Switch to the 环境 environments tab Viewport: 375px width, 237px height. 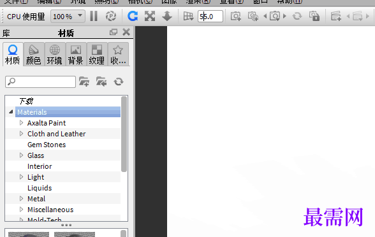pos(55,55)
